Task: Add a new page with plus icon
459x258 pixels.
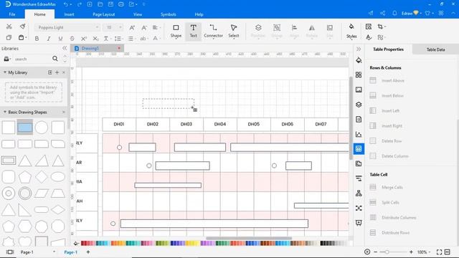Action: tap(88, 252)
